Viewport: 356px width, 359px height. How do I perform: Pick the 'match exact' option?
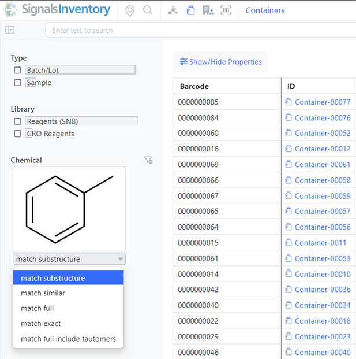point(40,324)
